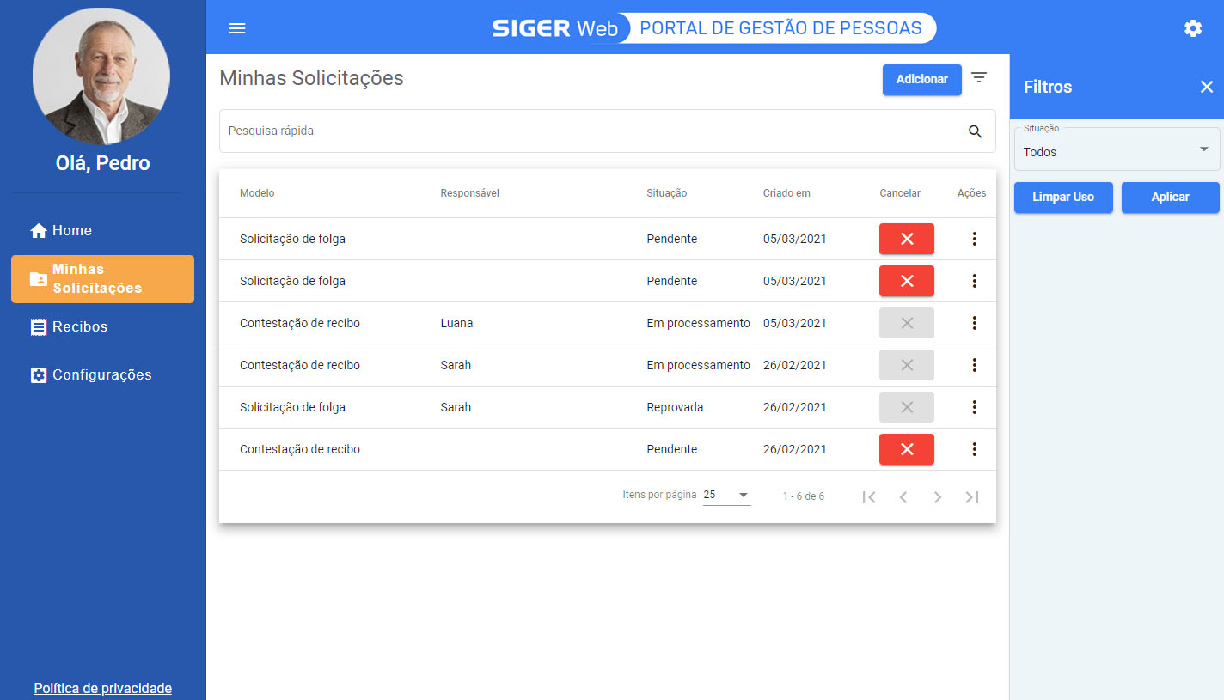The height and width of the screenshot is (700, 1224).
Task: Jump to the last page of results
Action: click(x=972, y=497)
